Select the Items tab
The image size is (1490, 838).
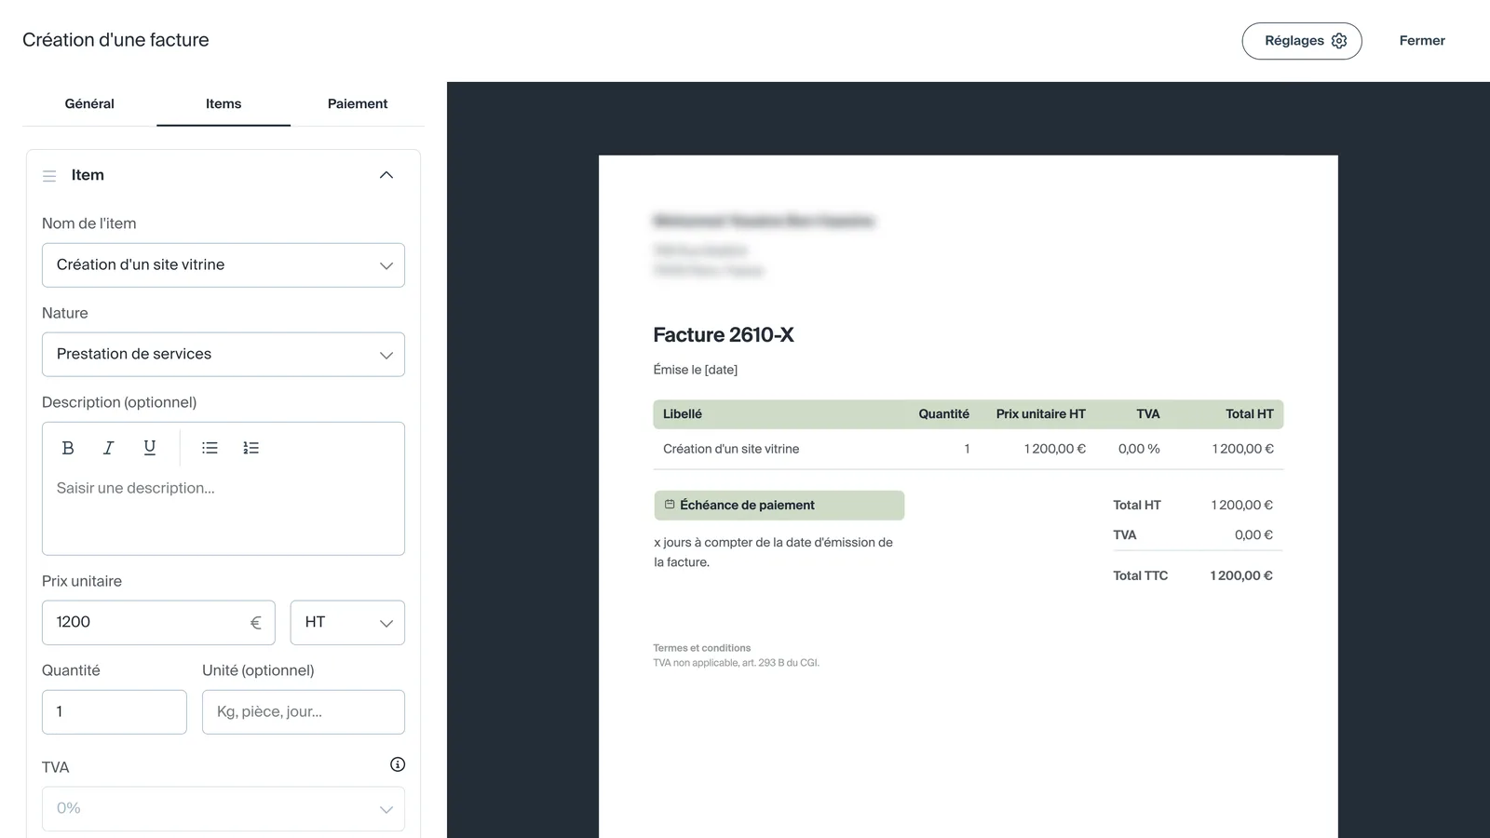[223, 103]
